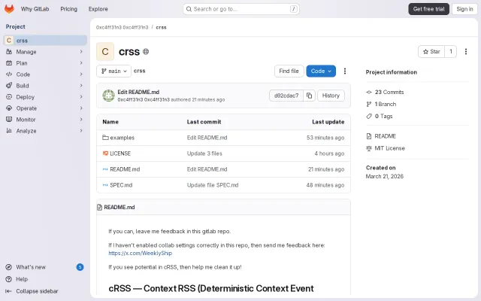
Task: Click Get free trial button
Action: 428,9
